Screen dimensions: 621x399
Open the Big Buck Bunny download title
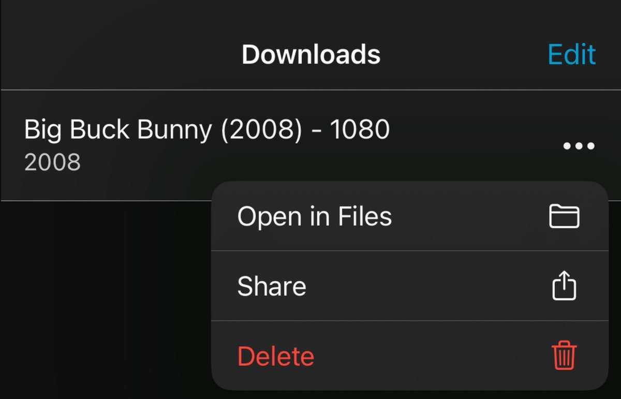click(x=207, y=129)
